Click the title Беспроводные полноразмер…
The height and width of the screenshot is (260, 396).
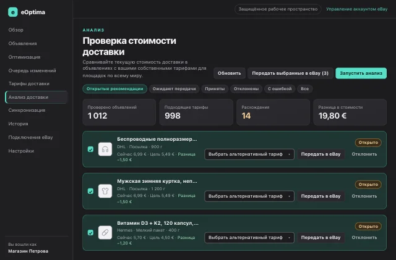point(157,139)
